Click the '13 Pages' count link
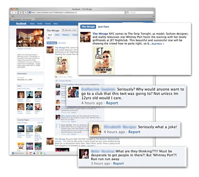The image size is (199, 177). 24,123
